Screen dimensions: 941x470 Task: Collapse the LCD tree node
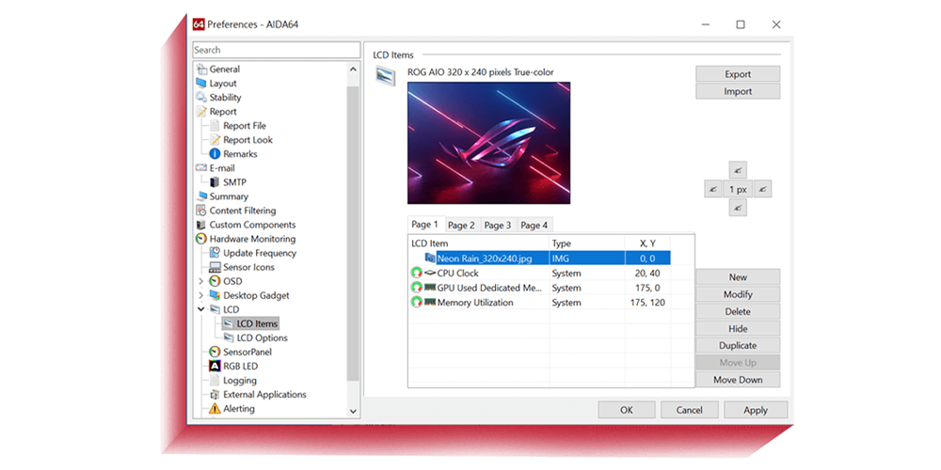point(200,309)
